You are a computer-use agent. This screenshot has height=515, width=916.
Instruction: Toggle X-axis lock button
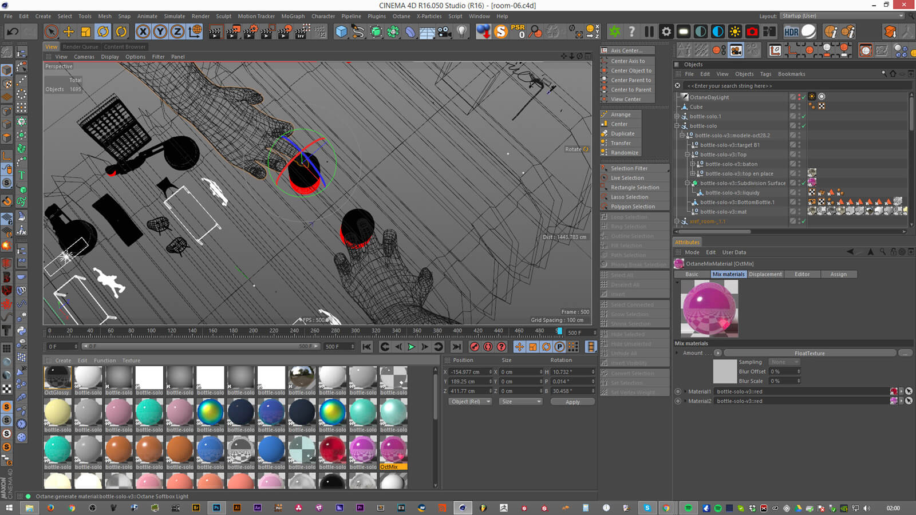coord(143,31)
